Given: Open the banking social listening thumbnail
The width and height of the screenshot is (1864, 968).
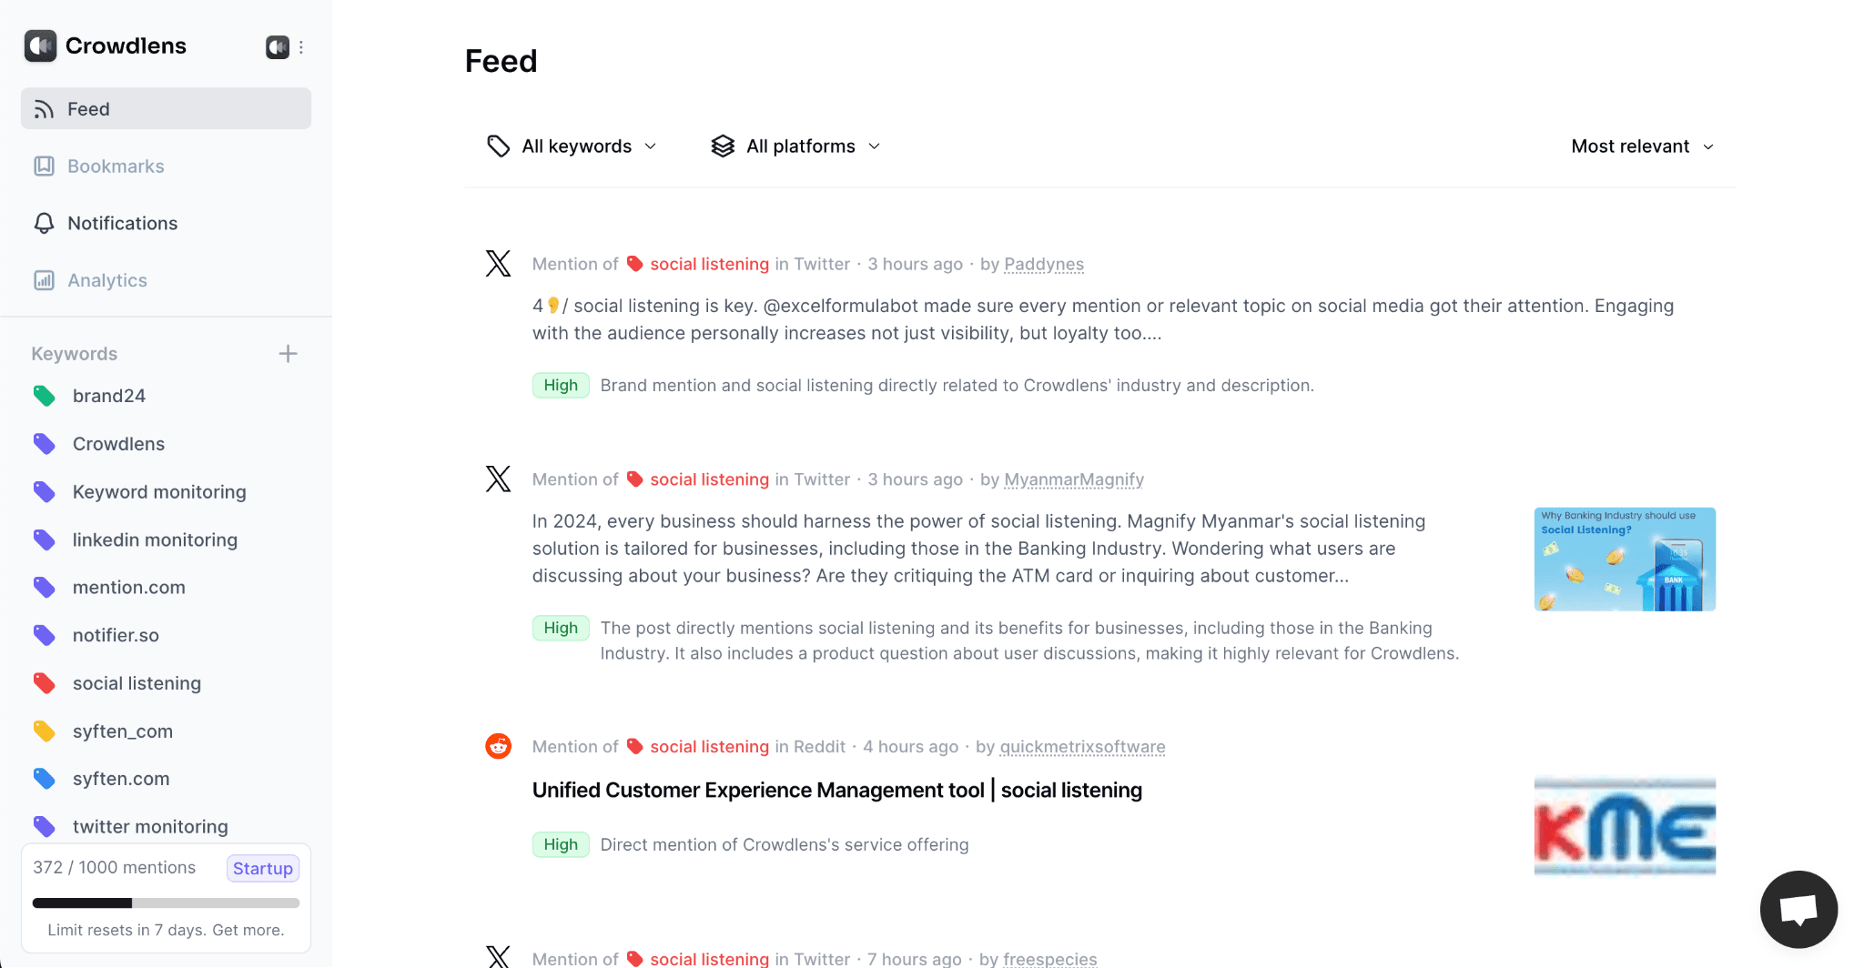Looking at the screenshot, I should click(1625, 560).
